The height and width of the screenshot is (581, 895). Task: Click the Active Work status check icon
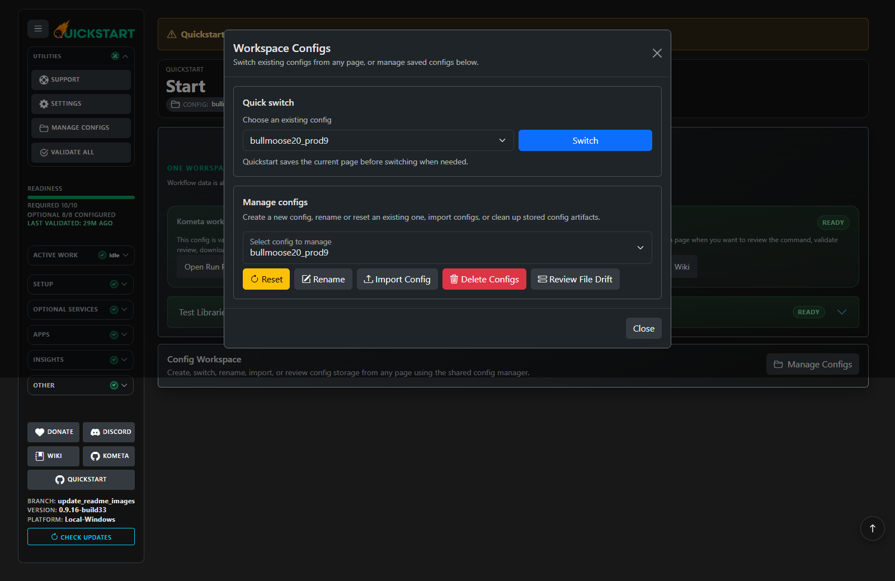click(102, 255)
